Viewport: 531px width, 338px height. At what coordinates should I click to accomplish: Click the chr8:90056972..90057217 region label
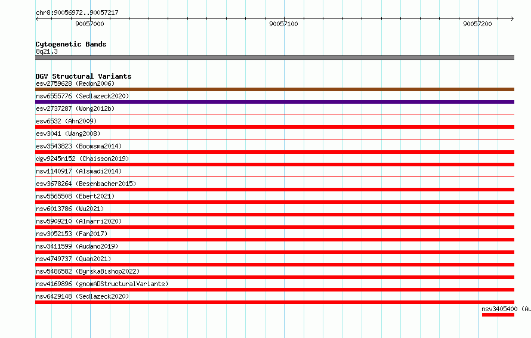tap(77, 13)
